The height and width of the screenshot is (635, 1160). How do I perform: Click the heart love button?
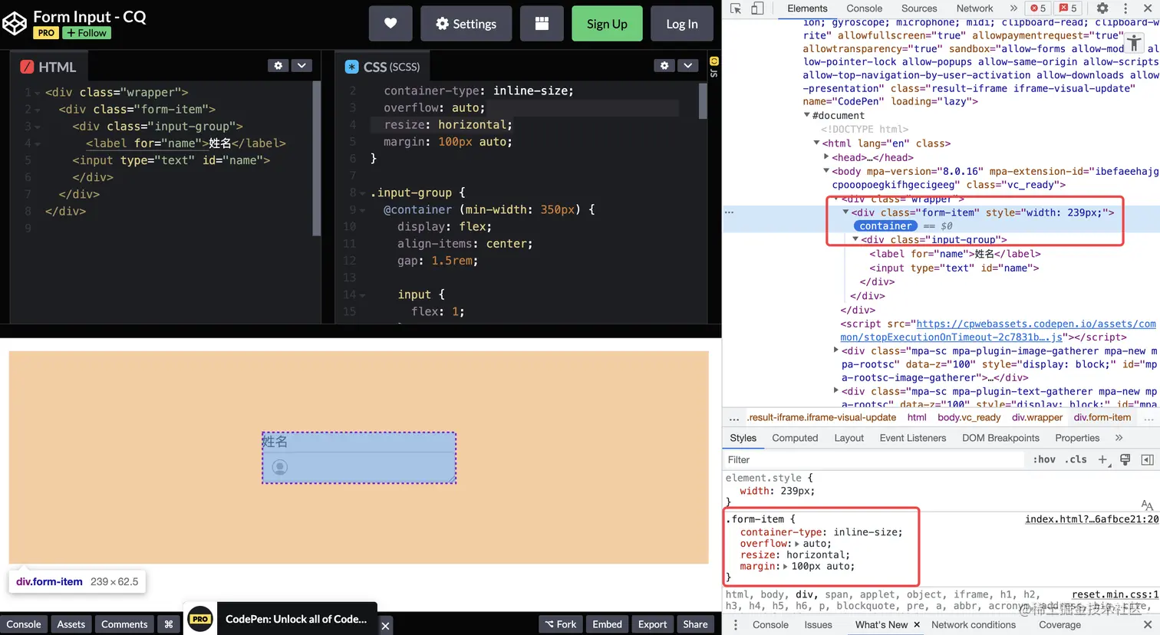coord(391,24)
